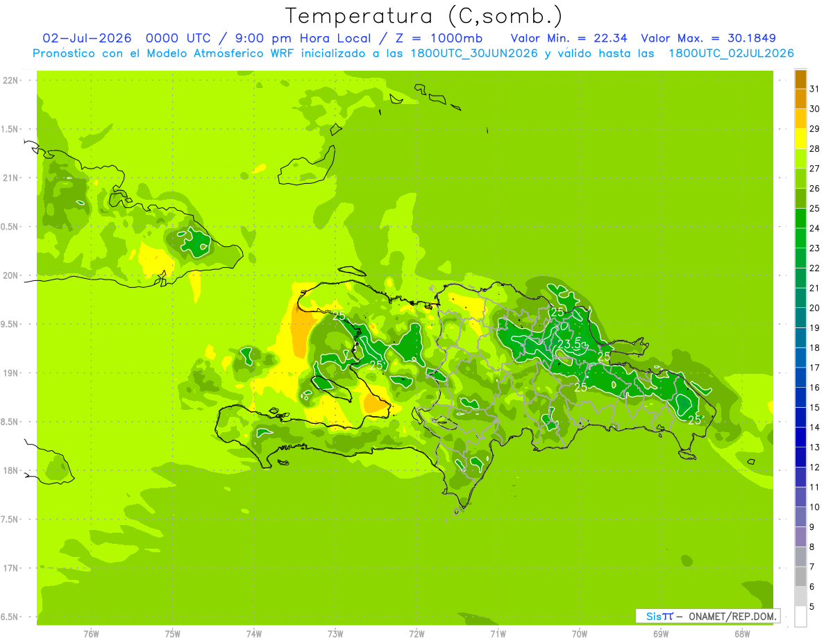Click the "19N" latitude label
This screenshot has width=833, height=643.
click(11, 373)
